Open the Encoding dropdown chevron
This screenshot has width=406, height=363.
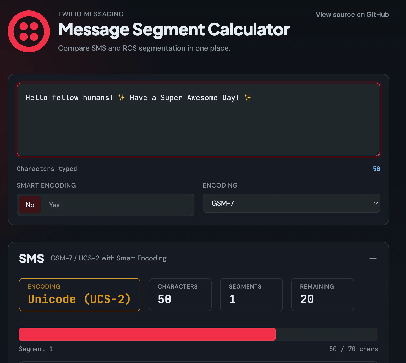pos(376,203)
